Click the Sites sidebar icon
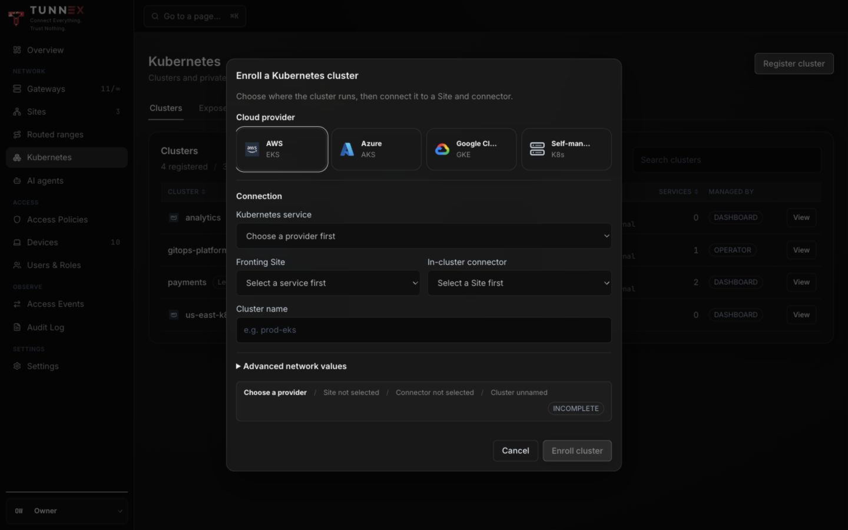 [17, 112]
